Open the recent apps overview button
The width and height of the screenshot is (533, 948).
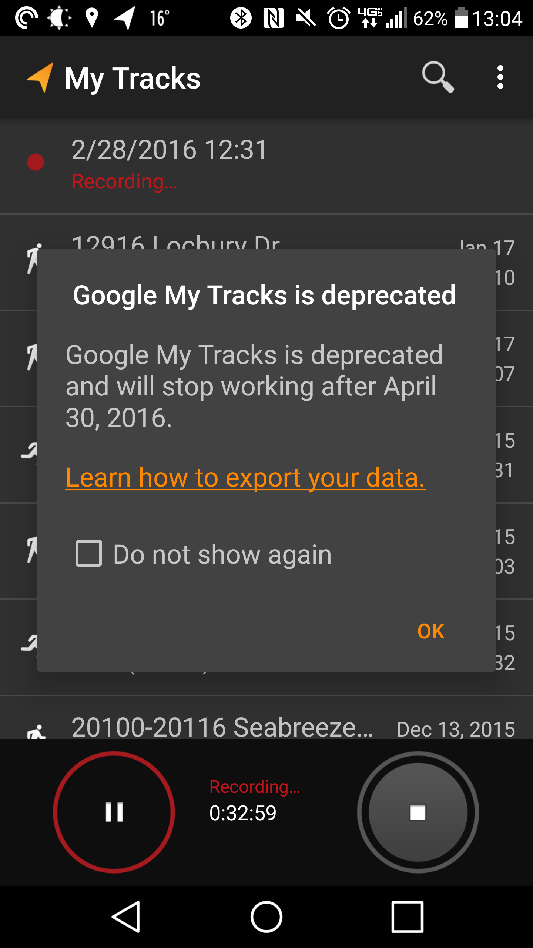[407, 917]
